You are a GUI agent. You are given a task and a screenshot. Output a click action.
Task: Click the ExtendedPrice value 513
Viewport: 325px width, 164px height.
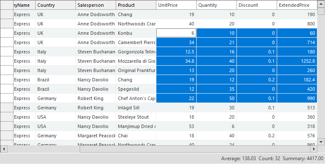pyautogui.click(x=297, y=108)
